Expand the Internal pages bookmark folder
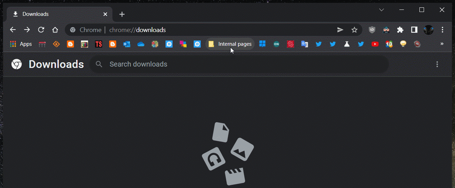The width and height of the screenshot is (455, 188). 230,44
